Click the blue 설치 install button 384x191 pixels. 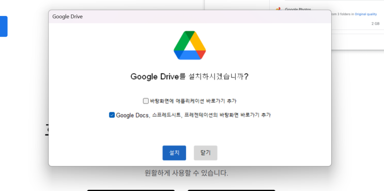tap(174, 153)
